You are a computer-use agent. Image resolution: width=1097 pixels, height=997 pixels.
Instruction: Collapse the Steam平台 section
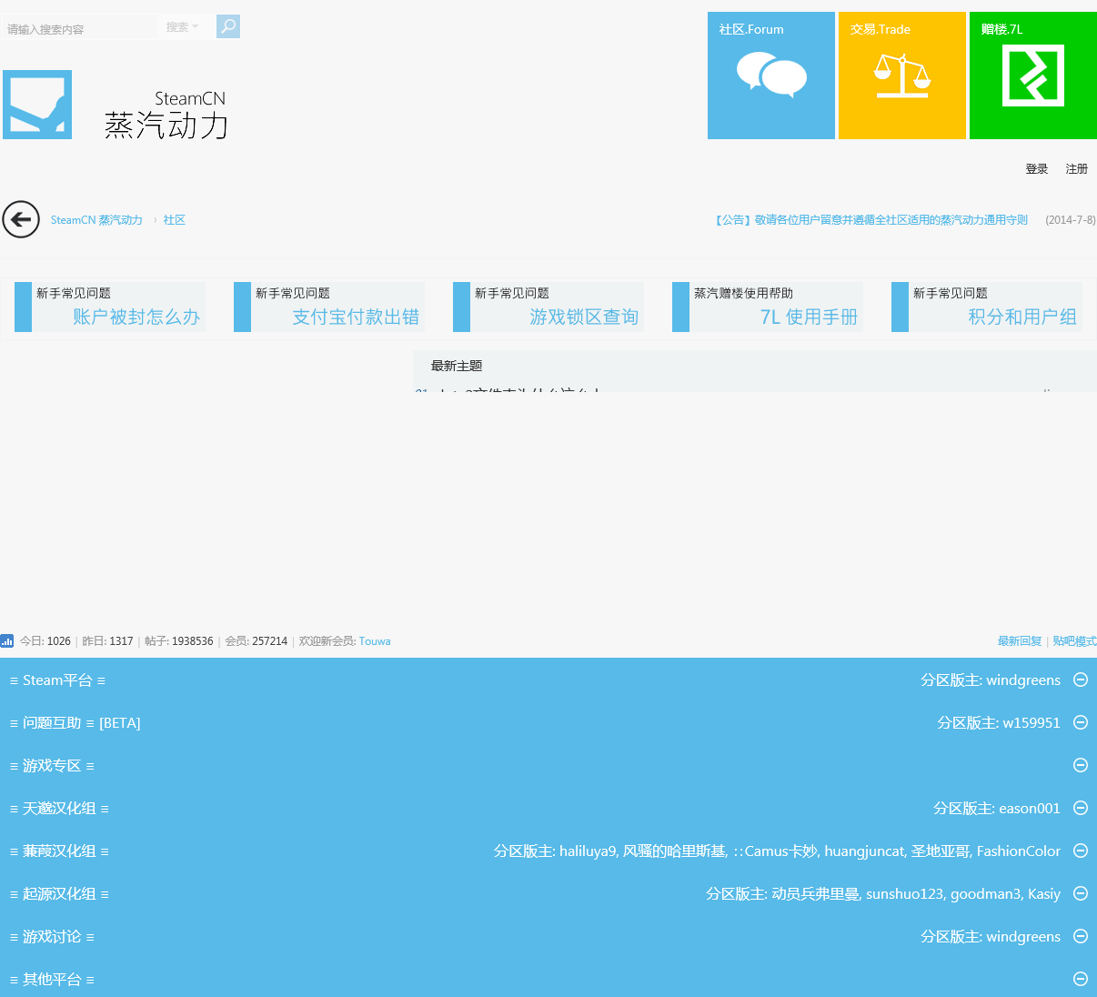pos(1081,680)
